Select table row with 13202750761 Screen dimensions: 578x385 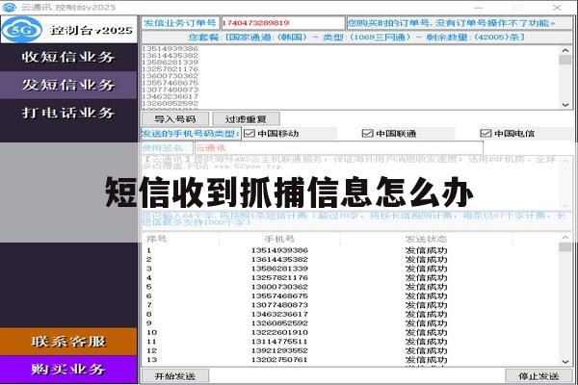(x=351, y=360)
